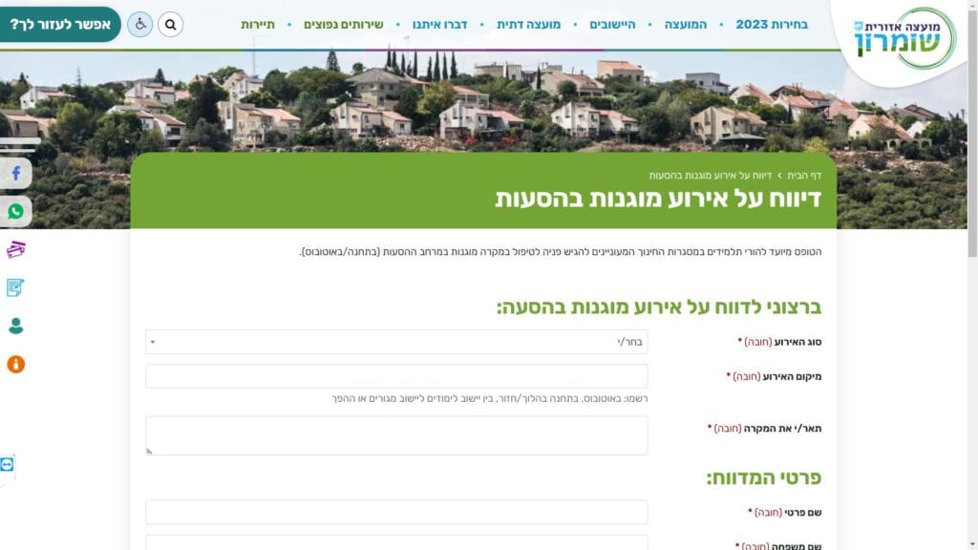Select מועצה דתית in the top menu
The image size is (978, 550).
528,24
